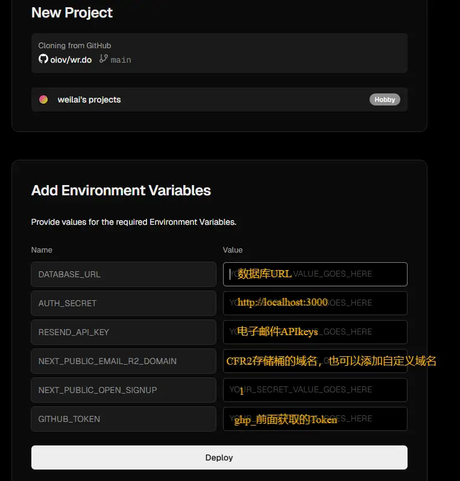The width and height of the screenshot is (460, 481).
Task: Open the oiov/wr.do repository link
Action: 71,60
